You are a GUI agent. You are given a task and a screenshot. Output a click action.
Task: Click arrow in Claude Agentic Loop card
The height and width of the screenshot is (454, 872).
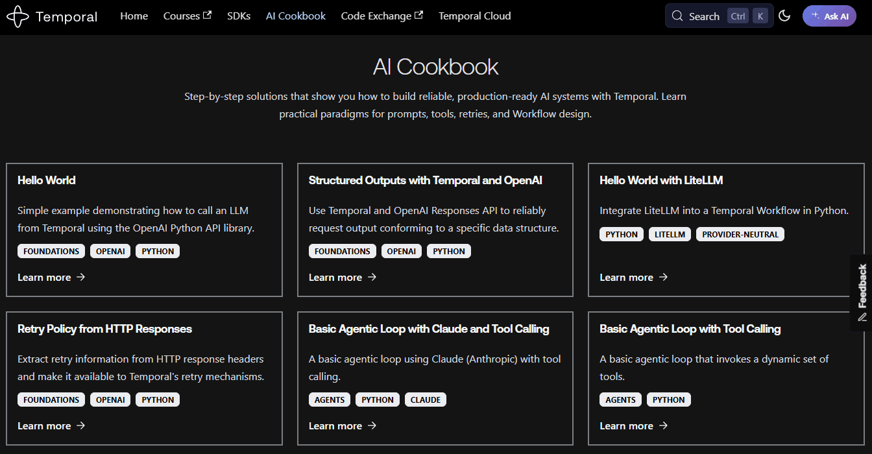(372, 425)
